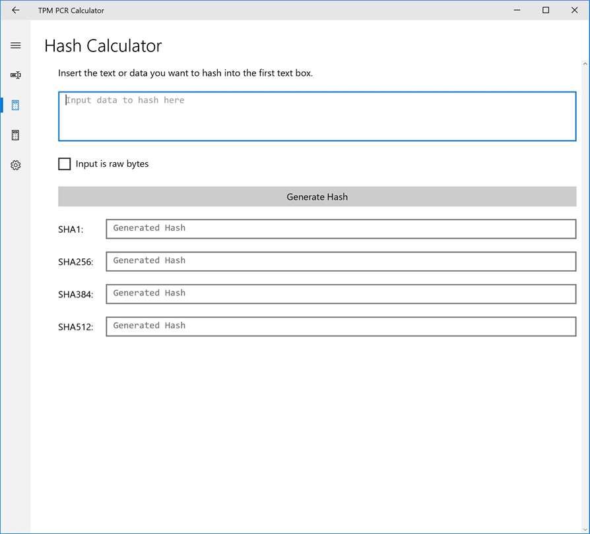Image resolution: width=590 pixels, height=534 pixels.
Task: Close the TPM PCR Calculator window
Action: [575, 10]
